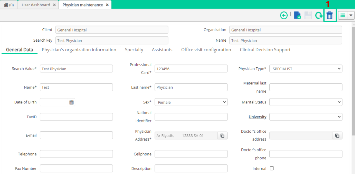Follow the University link label
The width and height of the screenshot is (355, 176).
coord(257,117)
